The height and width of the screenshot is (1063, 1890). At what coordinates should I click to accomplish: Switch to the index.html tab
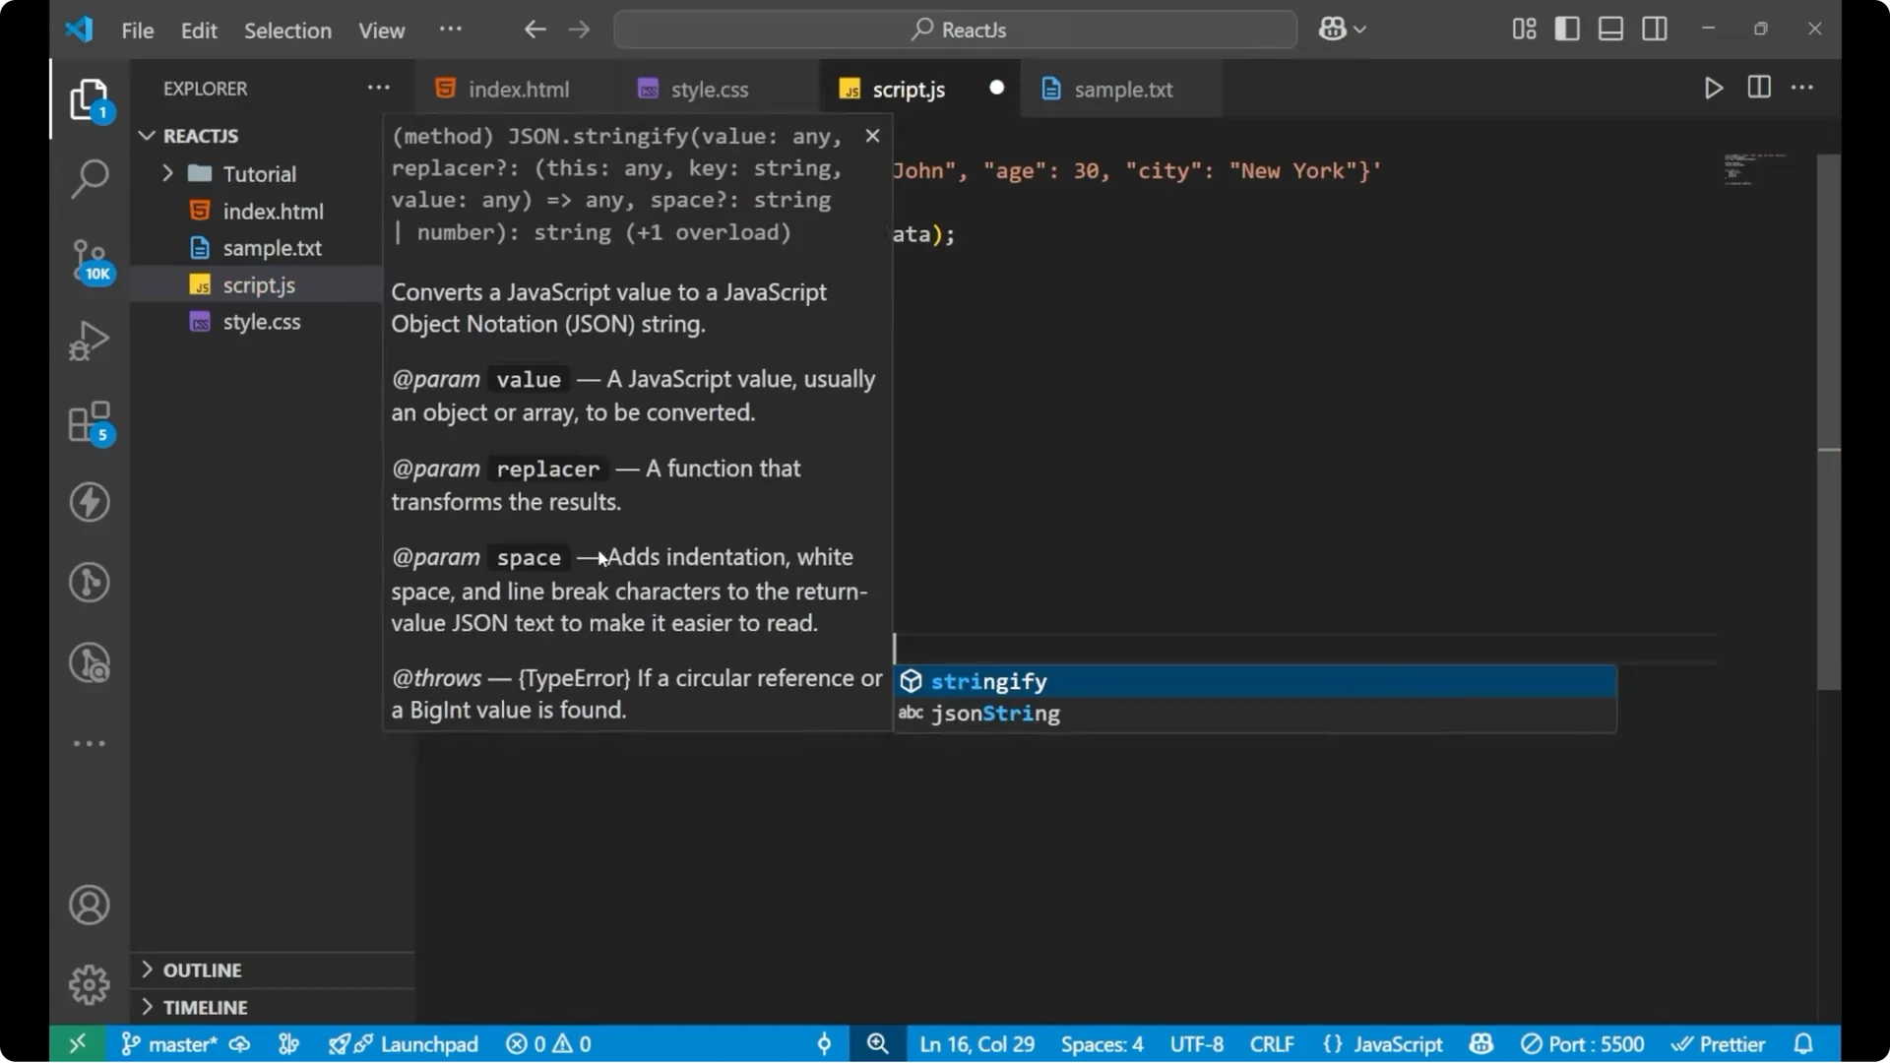[518, 89]
